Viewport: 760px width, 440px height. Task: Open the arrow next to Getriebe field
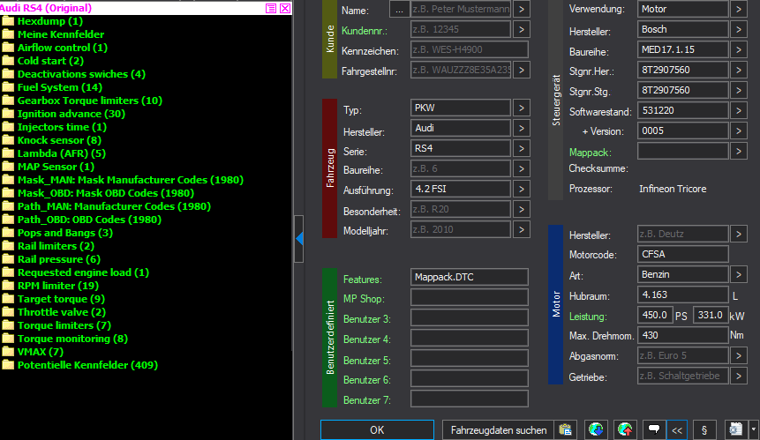click(738, 377)
